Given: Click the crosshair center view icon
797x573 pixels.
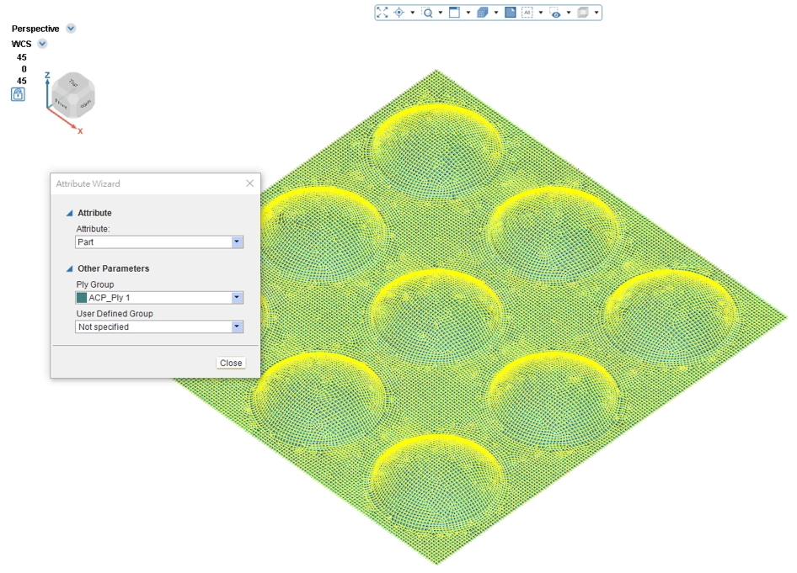Looking at the screenshot, I should (x=399, y=13).
